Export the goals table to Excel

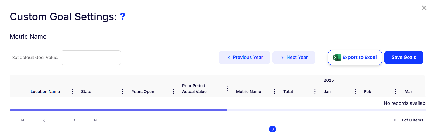click(355, 58)
